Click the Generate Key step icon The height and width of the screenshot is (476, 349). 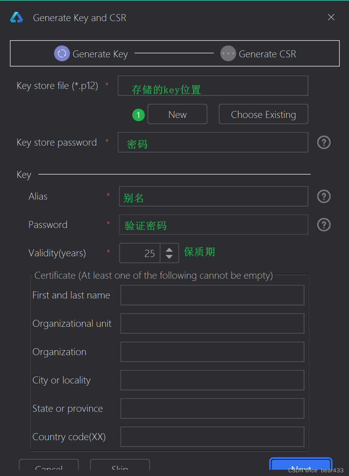62,53
